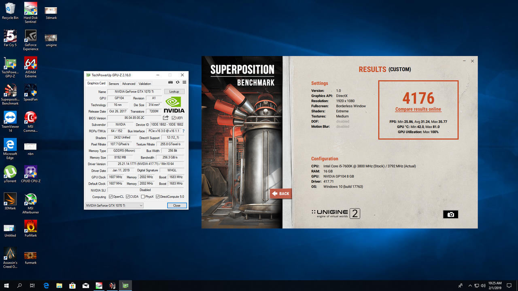518x291 pixels.
Task: Open File Explorer from the taskbar
Action: pos(59,285)
